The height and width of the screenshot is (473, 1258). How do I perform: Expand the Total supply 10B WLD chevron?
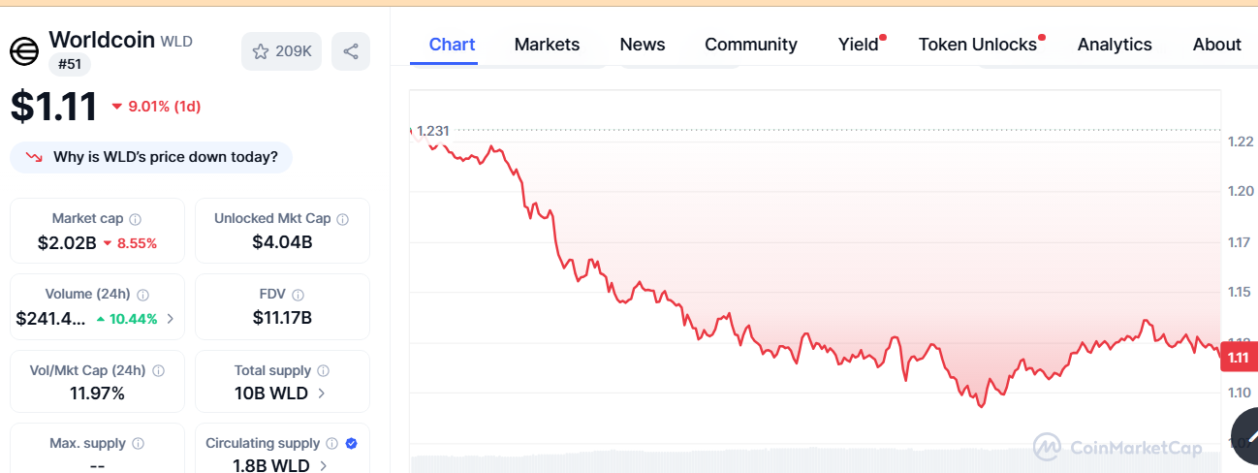click(x=322, y=394)
